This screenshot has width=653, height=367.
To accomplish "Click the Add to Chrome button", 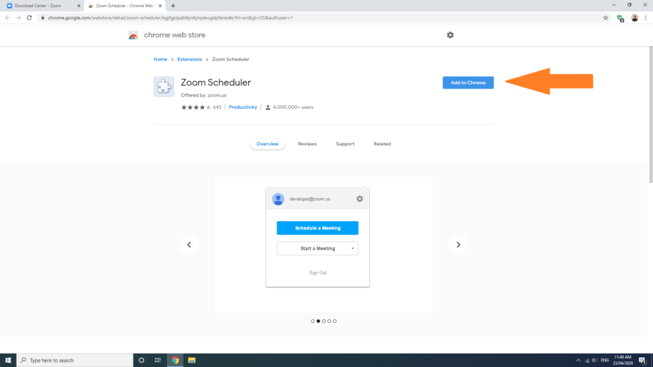I will coord(467,82).
